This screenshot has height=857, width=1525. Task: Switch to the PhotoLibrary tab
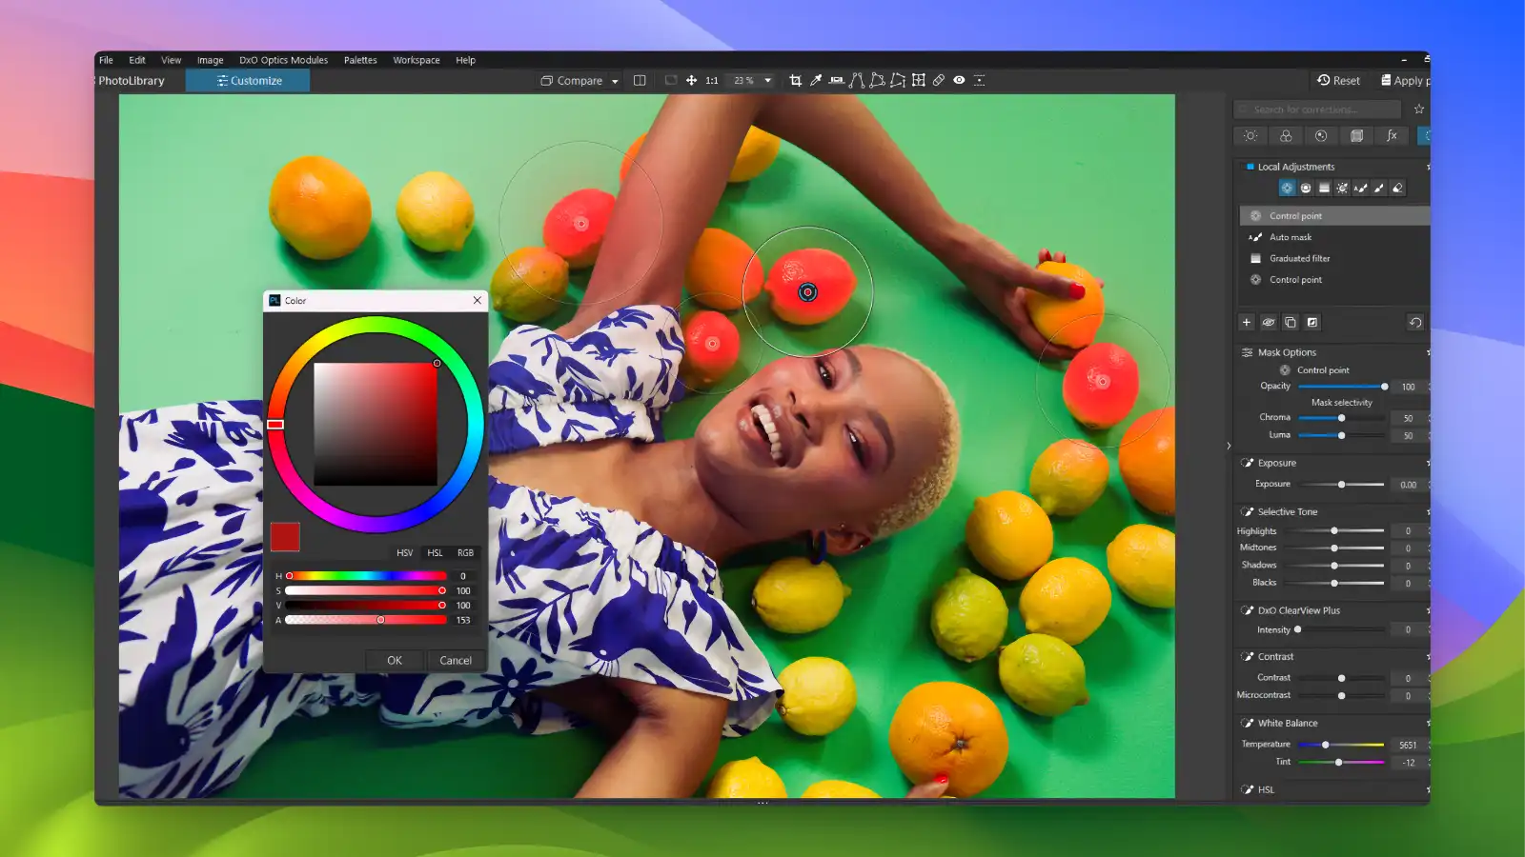coord(132,81)
